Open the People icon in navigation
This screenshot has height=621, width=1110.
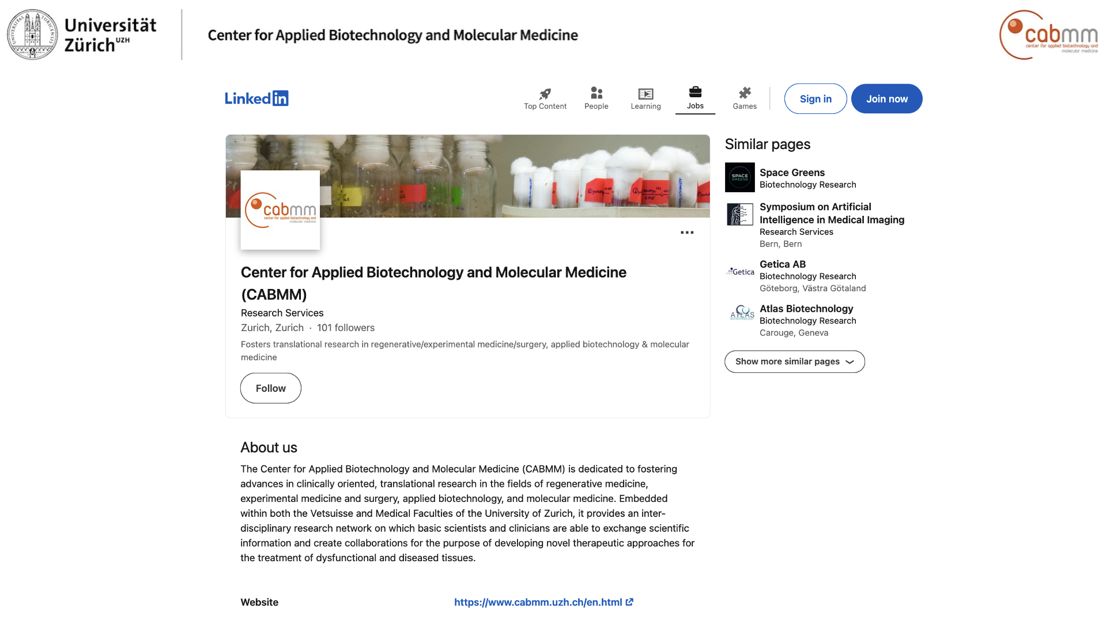click(596, 93)
